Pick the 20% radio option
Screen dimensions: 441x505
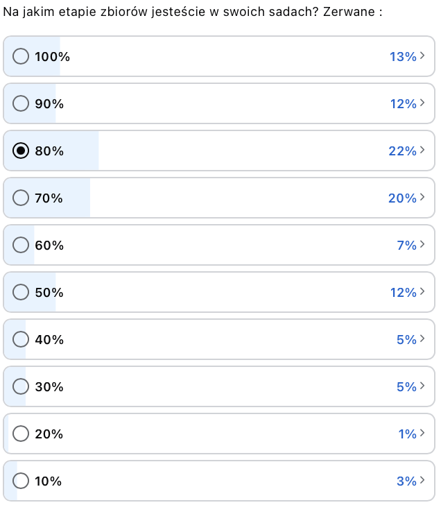[21, 434]
